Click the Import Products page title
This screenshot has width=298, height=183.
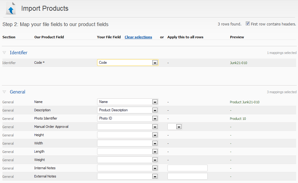point(45,8)
